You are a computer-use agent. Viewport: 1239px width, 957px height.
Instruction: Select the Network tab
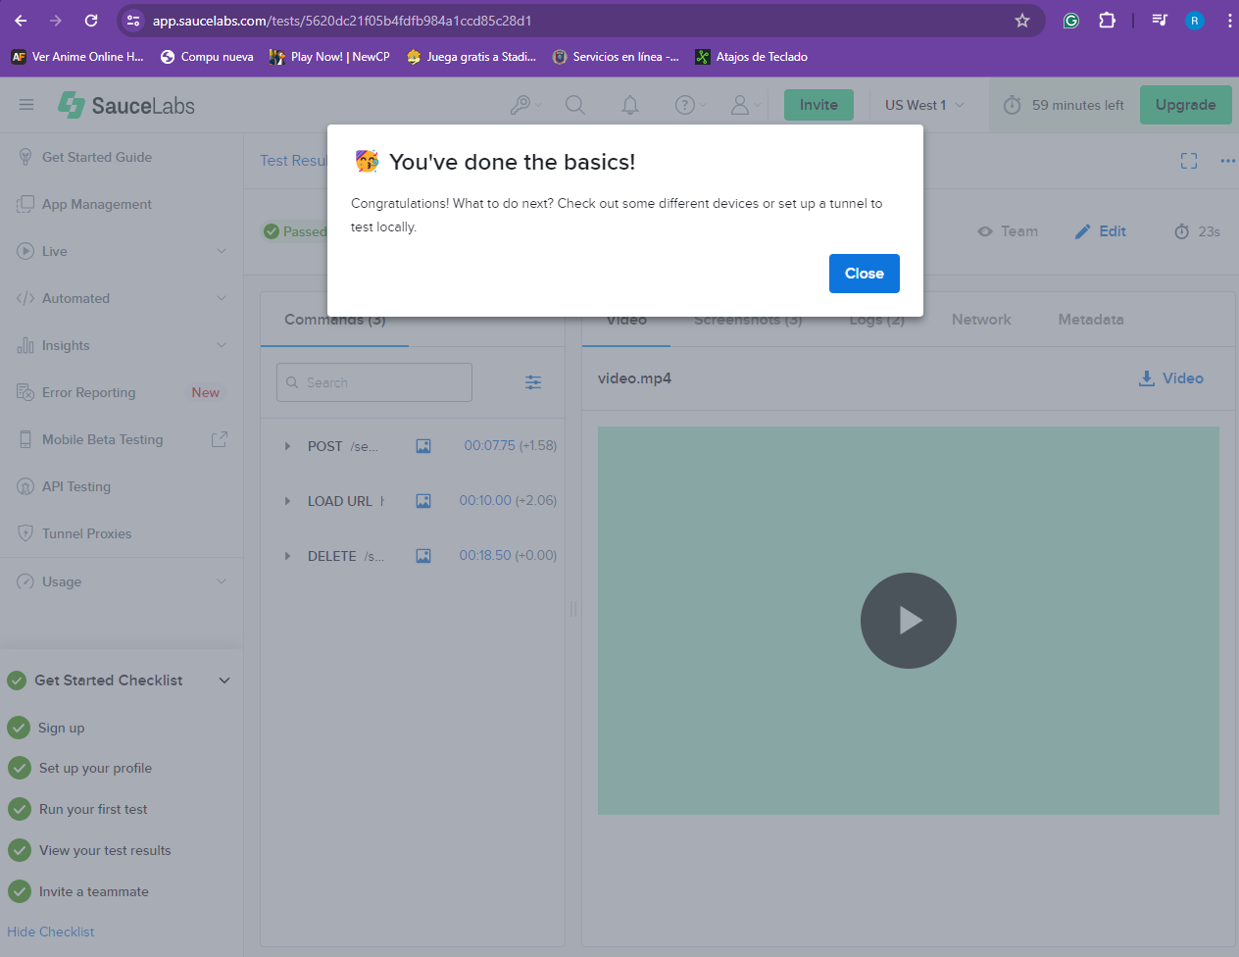(x=981, y=320)
